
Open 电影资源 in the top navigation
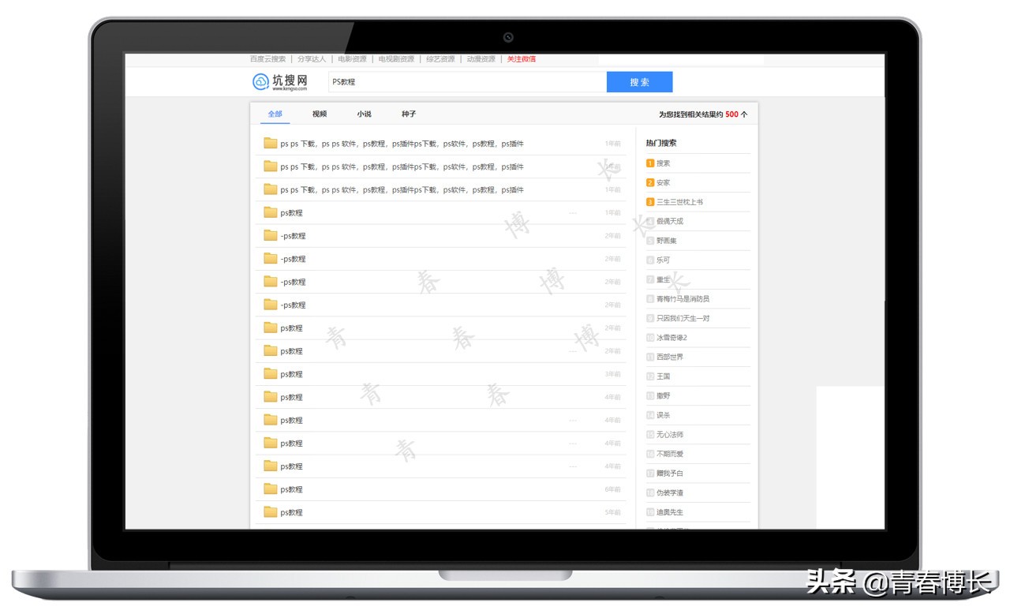[352, 59]
